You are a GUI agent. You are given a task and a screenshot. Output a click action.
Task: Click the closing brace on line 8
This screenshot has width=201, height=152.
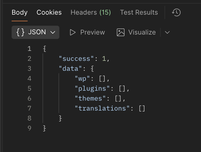(60, 118)
